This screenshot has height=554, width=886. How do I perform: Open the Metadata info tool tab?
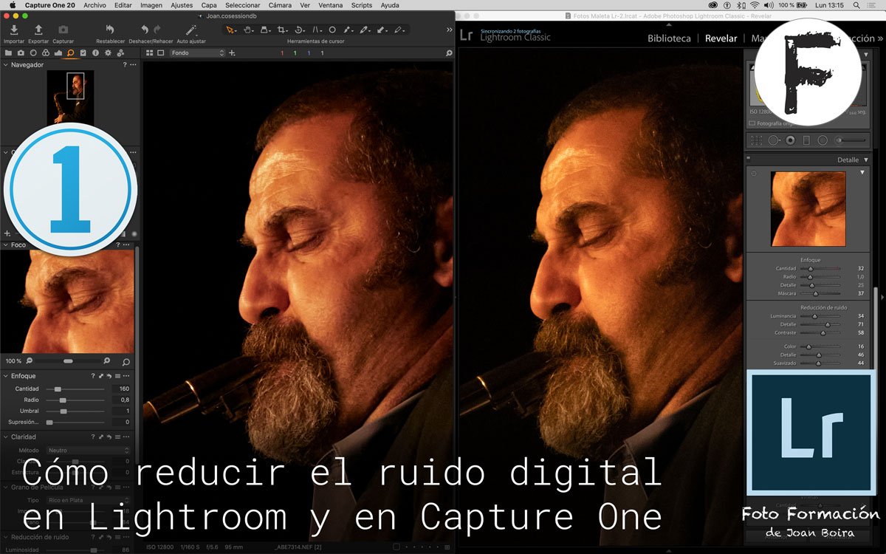pos(95,53)
